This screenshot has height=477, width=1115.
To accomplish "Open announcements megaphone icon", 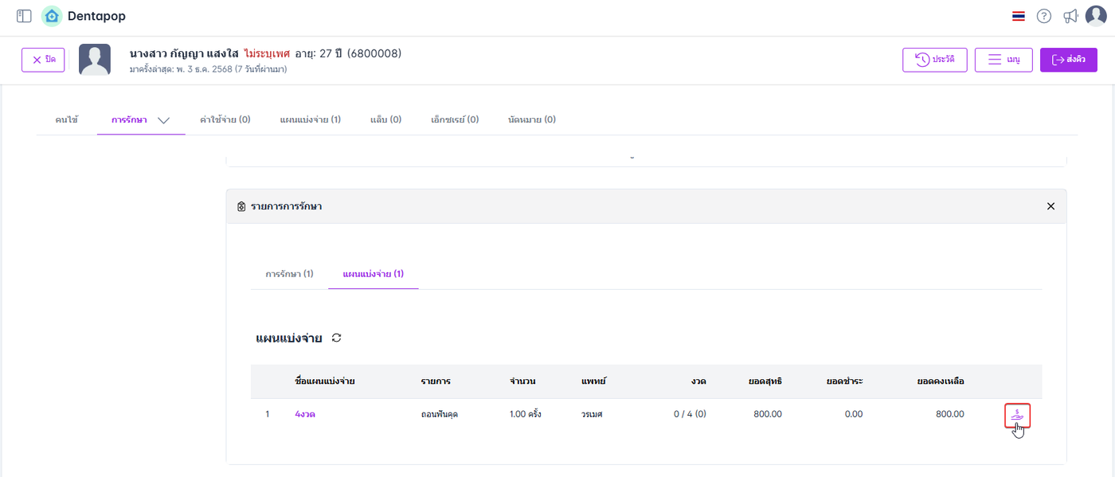I will [1070, 16].
